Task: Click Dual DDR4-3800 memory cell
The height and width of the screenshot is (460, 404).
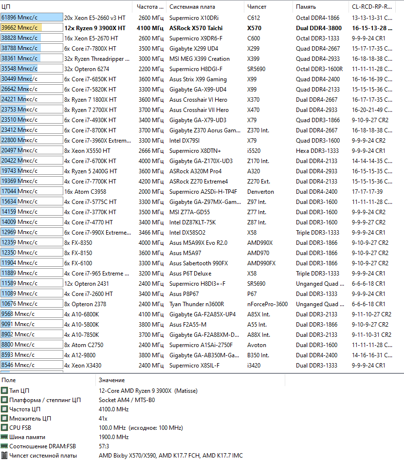Action: pyautogui.click(x=319, y=28)
